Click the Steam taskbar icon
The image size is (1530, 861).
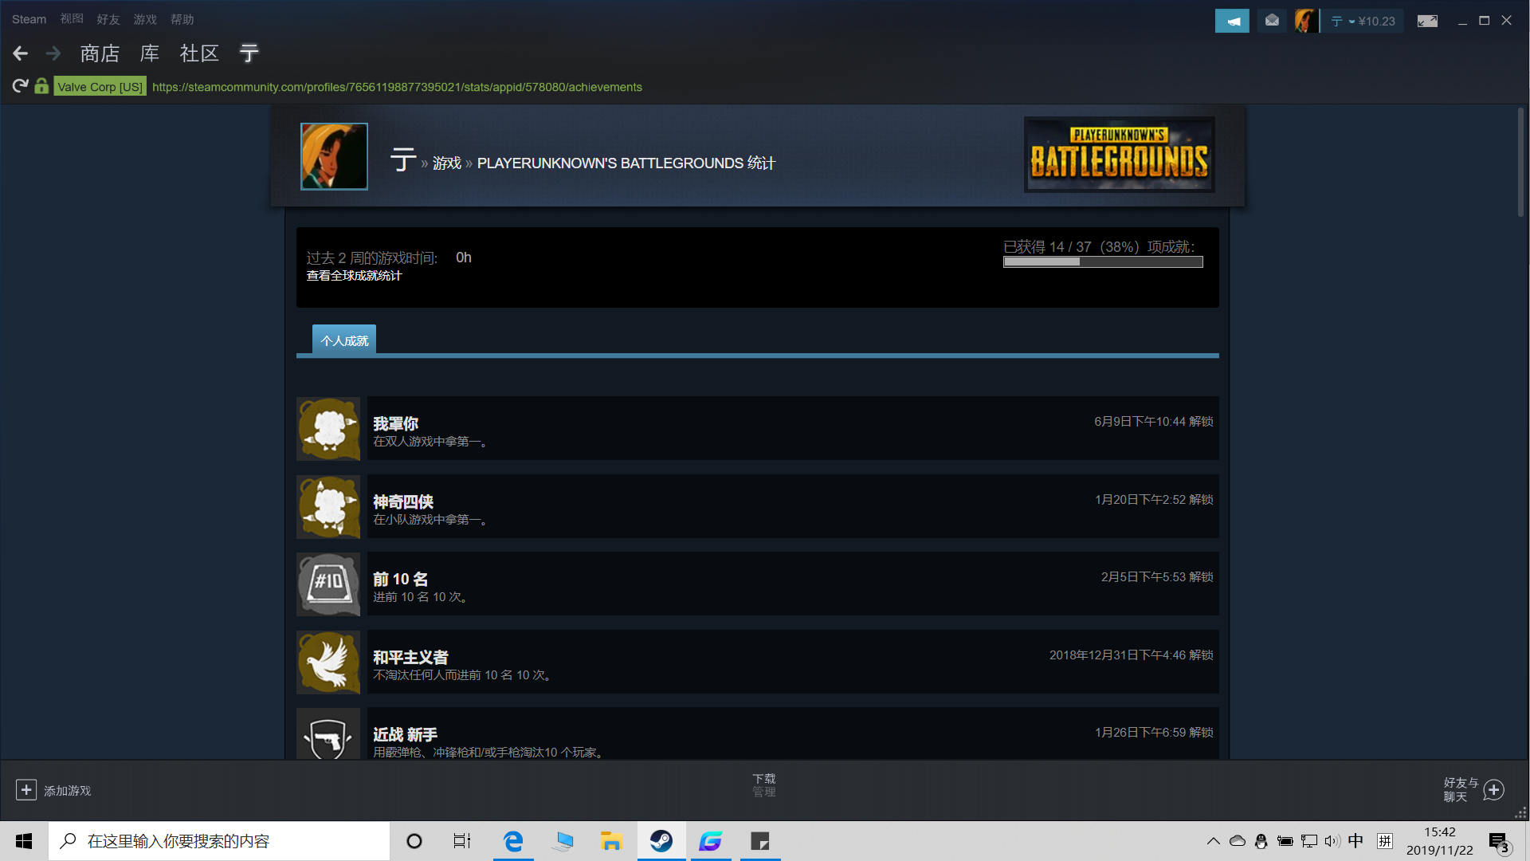[661, 841]
